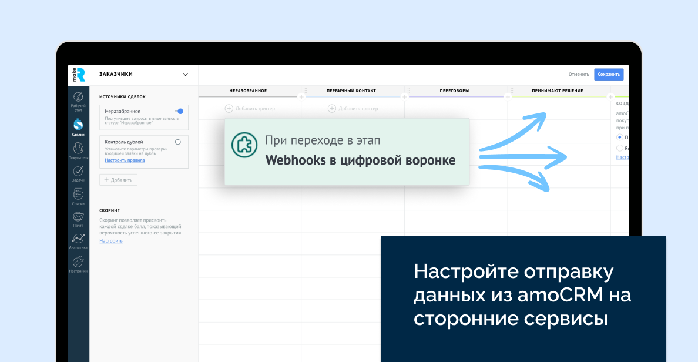The width and height of the screenshot is (698, 362).
Task: Click the drag handle of Принимают решение column
Action: coord(512,90)
